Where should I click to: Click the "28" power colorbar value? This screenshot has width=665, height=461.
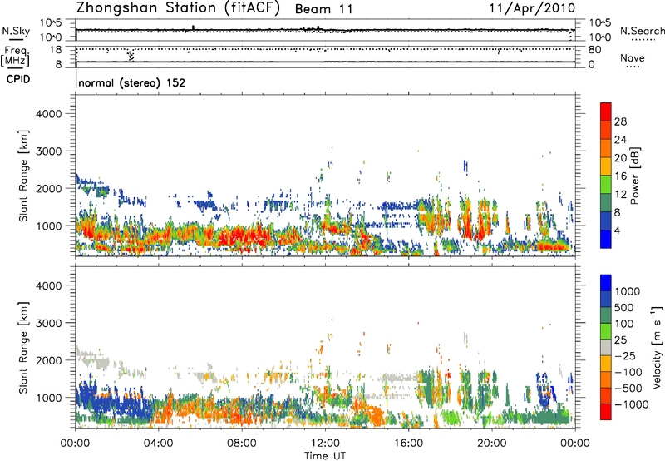click(620, 121)
